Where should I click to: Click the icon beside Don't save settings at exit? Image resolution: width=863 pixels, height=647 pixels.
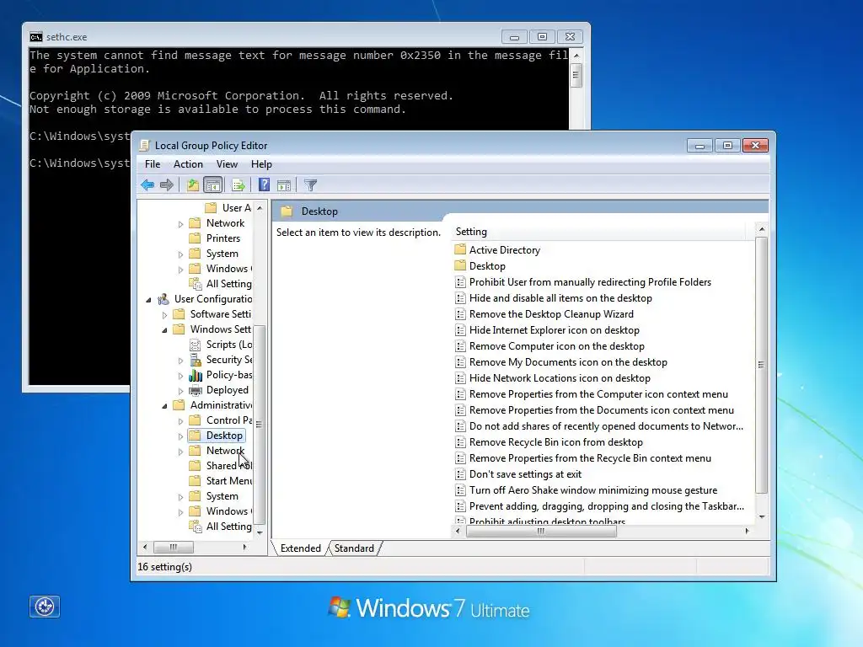460,474
